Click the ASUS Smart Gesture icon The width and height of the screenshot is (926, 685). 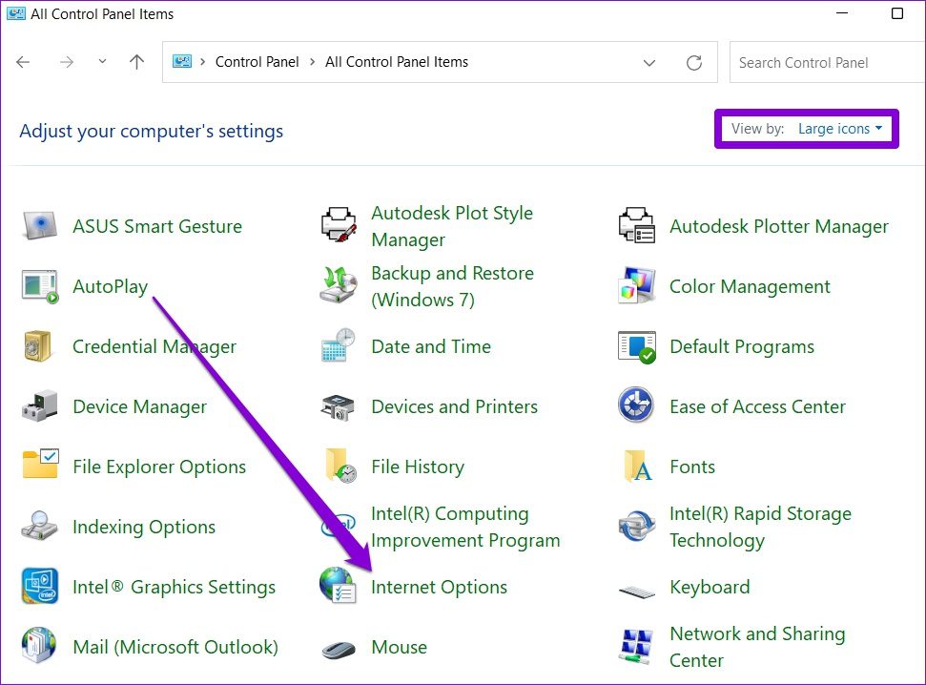point(40,226)
